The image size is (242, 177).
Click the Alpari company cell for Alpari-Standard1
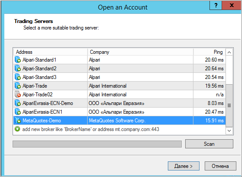pos(140,59)
